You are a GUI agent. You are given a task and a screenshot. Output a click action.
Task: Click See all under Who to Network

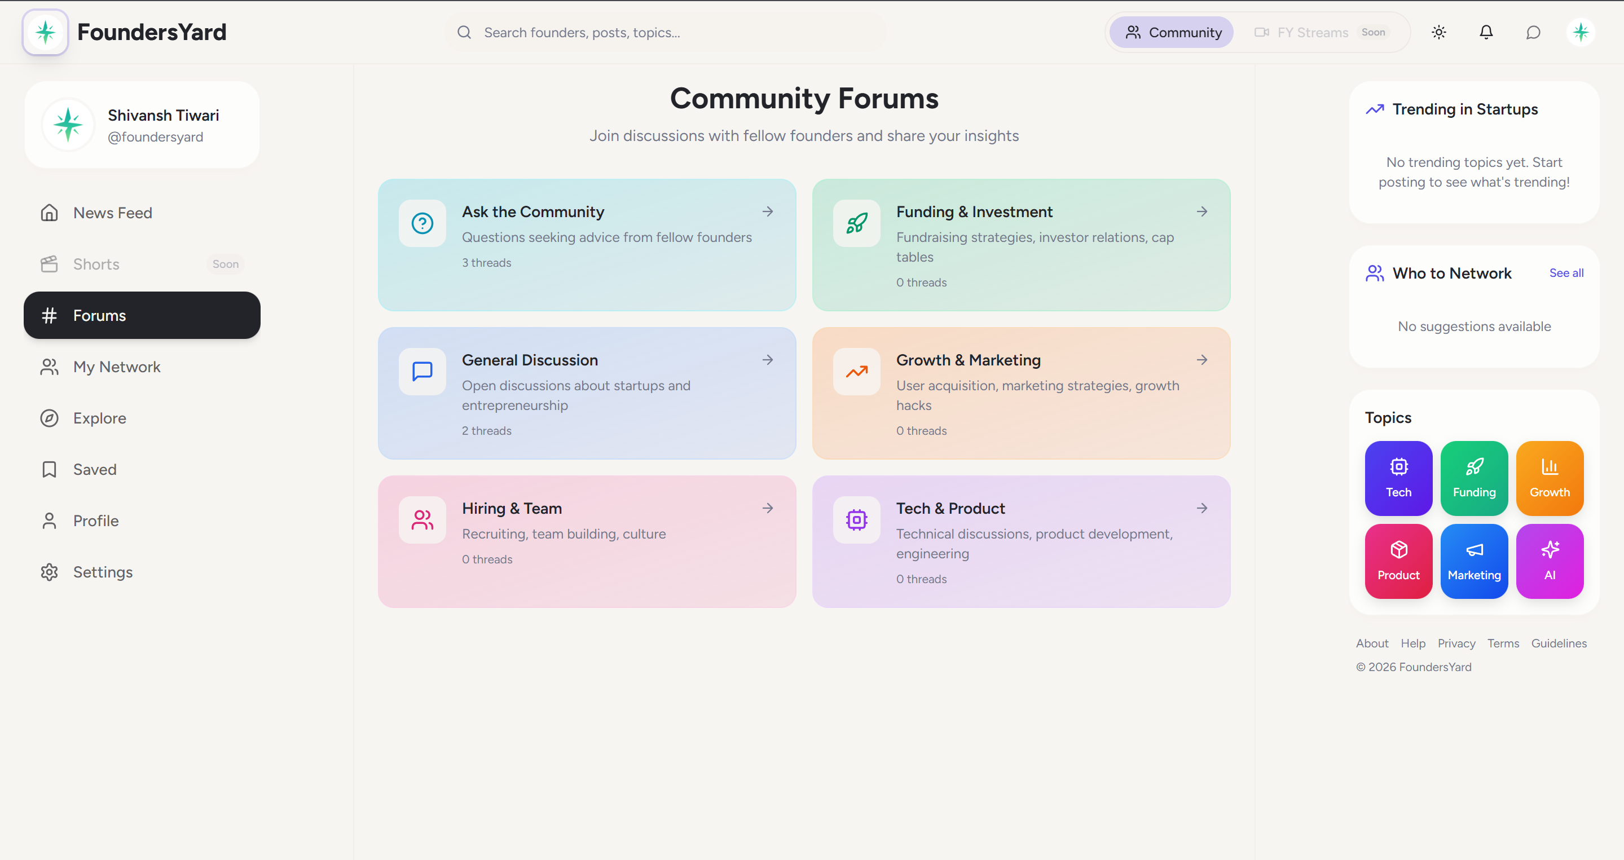click(1566, 272)
